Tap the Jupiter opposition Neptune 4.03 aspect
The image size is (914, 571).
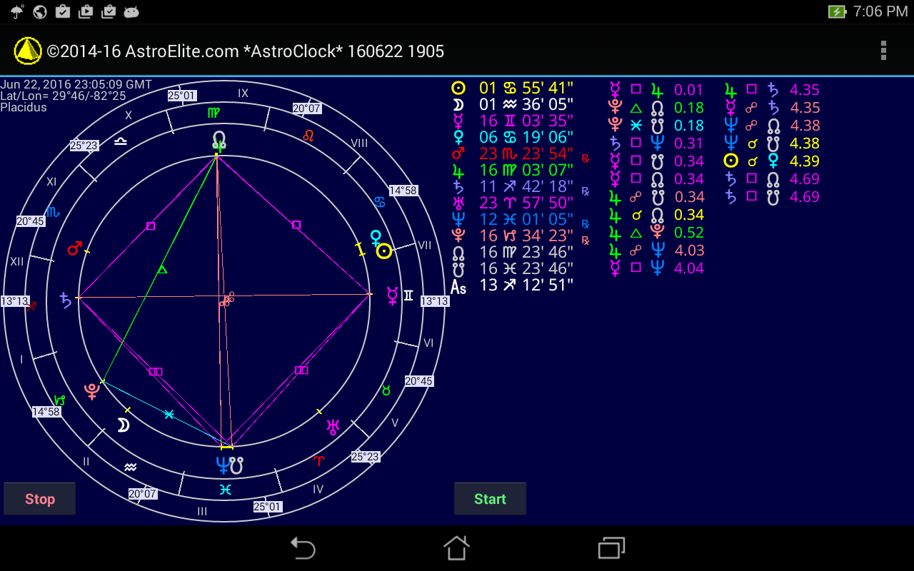[656, 251]
